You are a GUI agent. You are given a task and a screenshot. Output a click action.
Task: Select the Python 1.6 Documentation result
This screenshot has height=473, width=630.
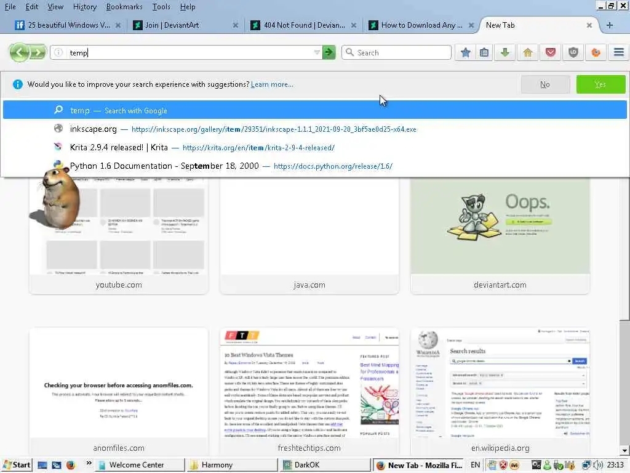pyautogui.click(x=314, y=166)
